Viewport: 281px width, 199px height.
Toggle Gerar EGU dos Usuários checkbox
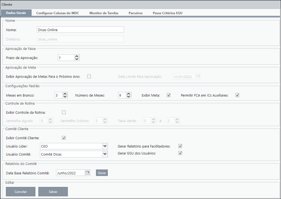pos(180,153)
